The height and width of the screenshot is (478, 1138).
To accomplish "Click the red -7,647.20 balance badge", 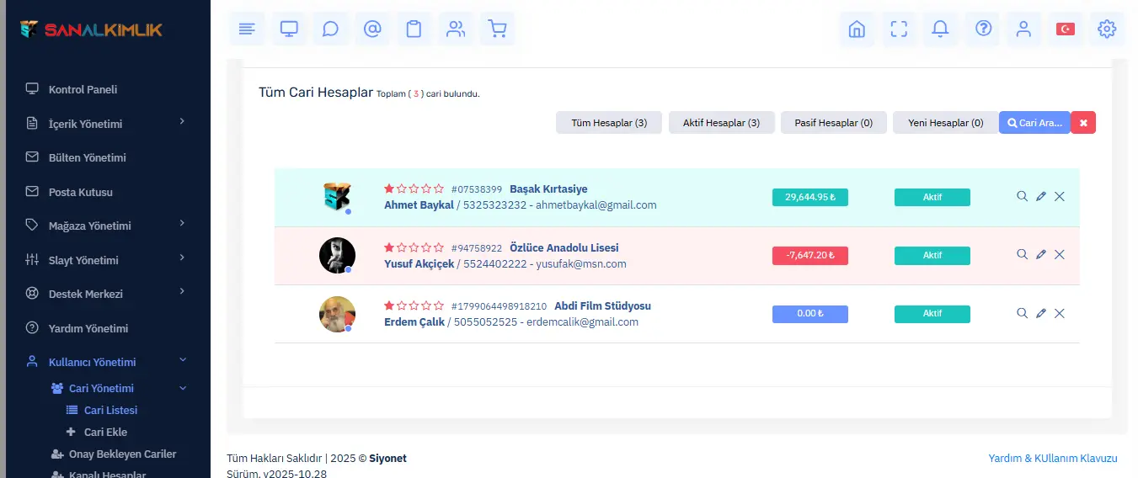I will 809,255.
